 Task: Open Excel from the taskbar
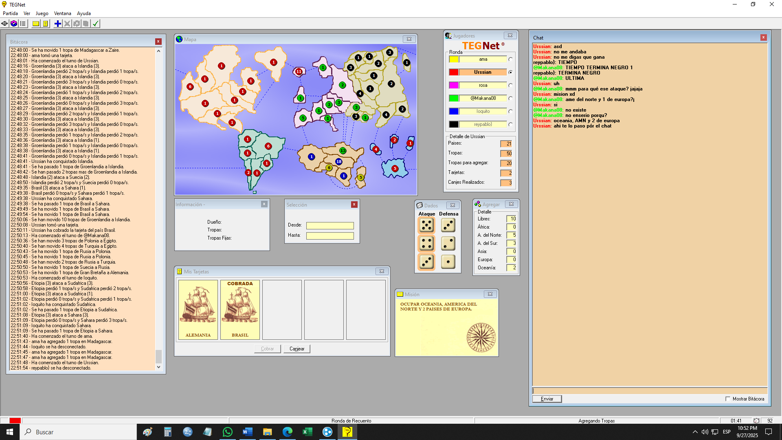307,432
